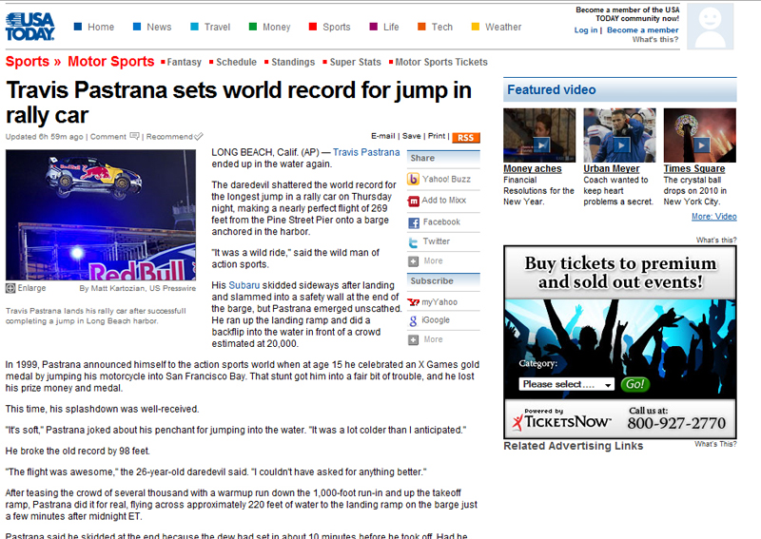Click the Recommend text link
Viewport: 761px width, 539px height.
(x=169, y=137)
